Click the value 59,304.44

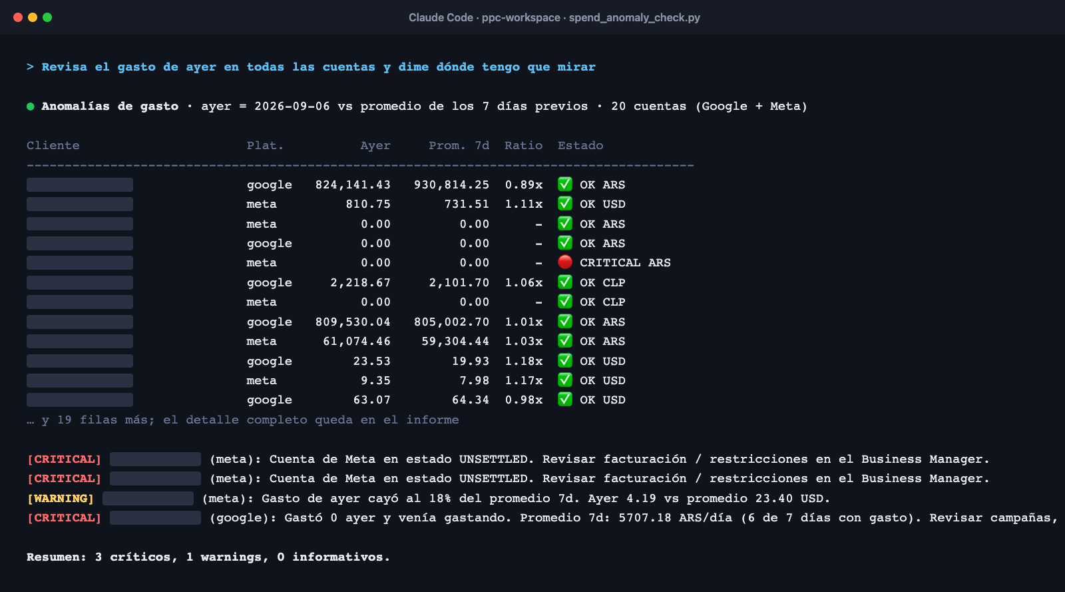click(455, 341)
